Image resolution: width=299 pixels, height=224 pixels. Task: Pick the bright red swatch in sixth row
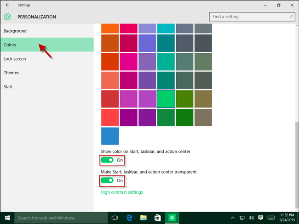(110, 118)
